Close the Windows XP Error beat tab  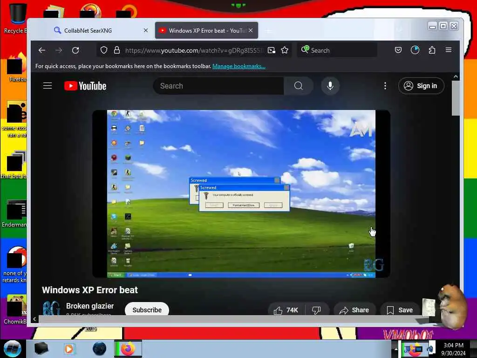[251, 30]
